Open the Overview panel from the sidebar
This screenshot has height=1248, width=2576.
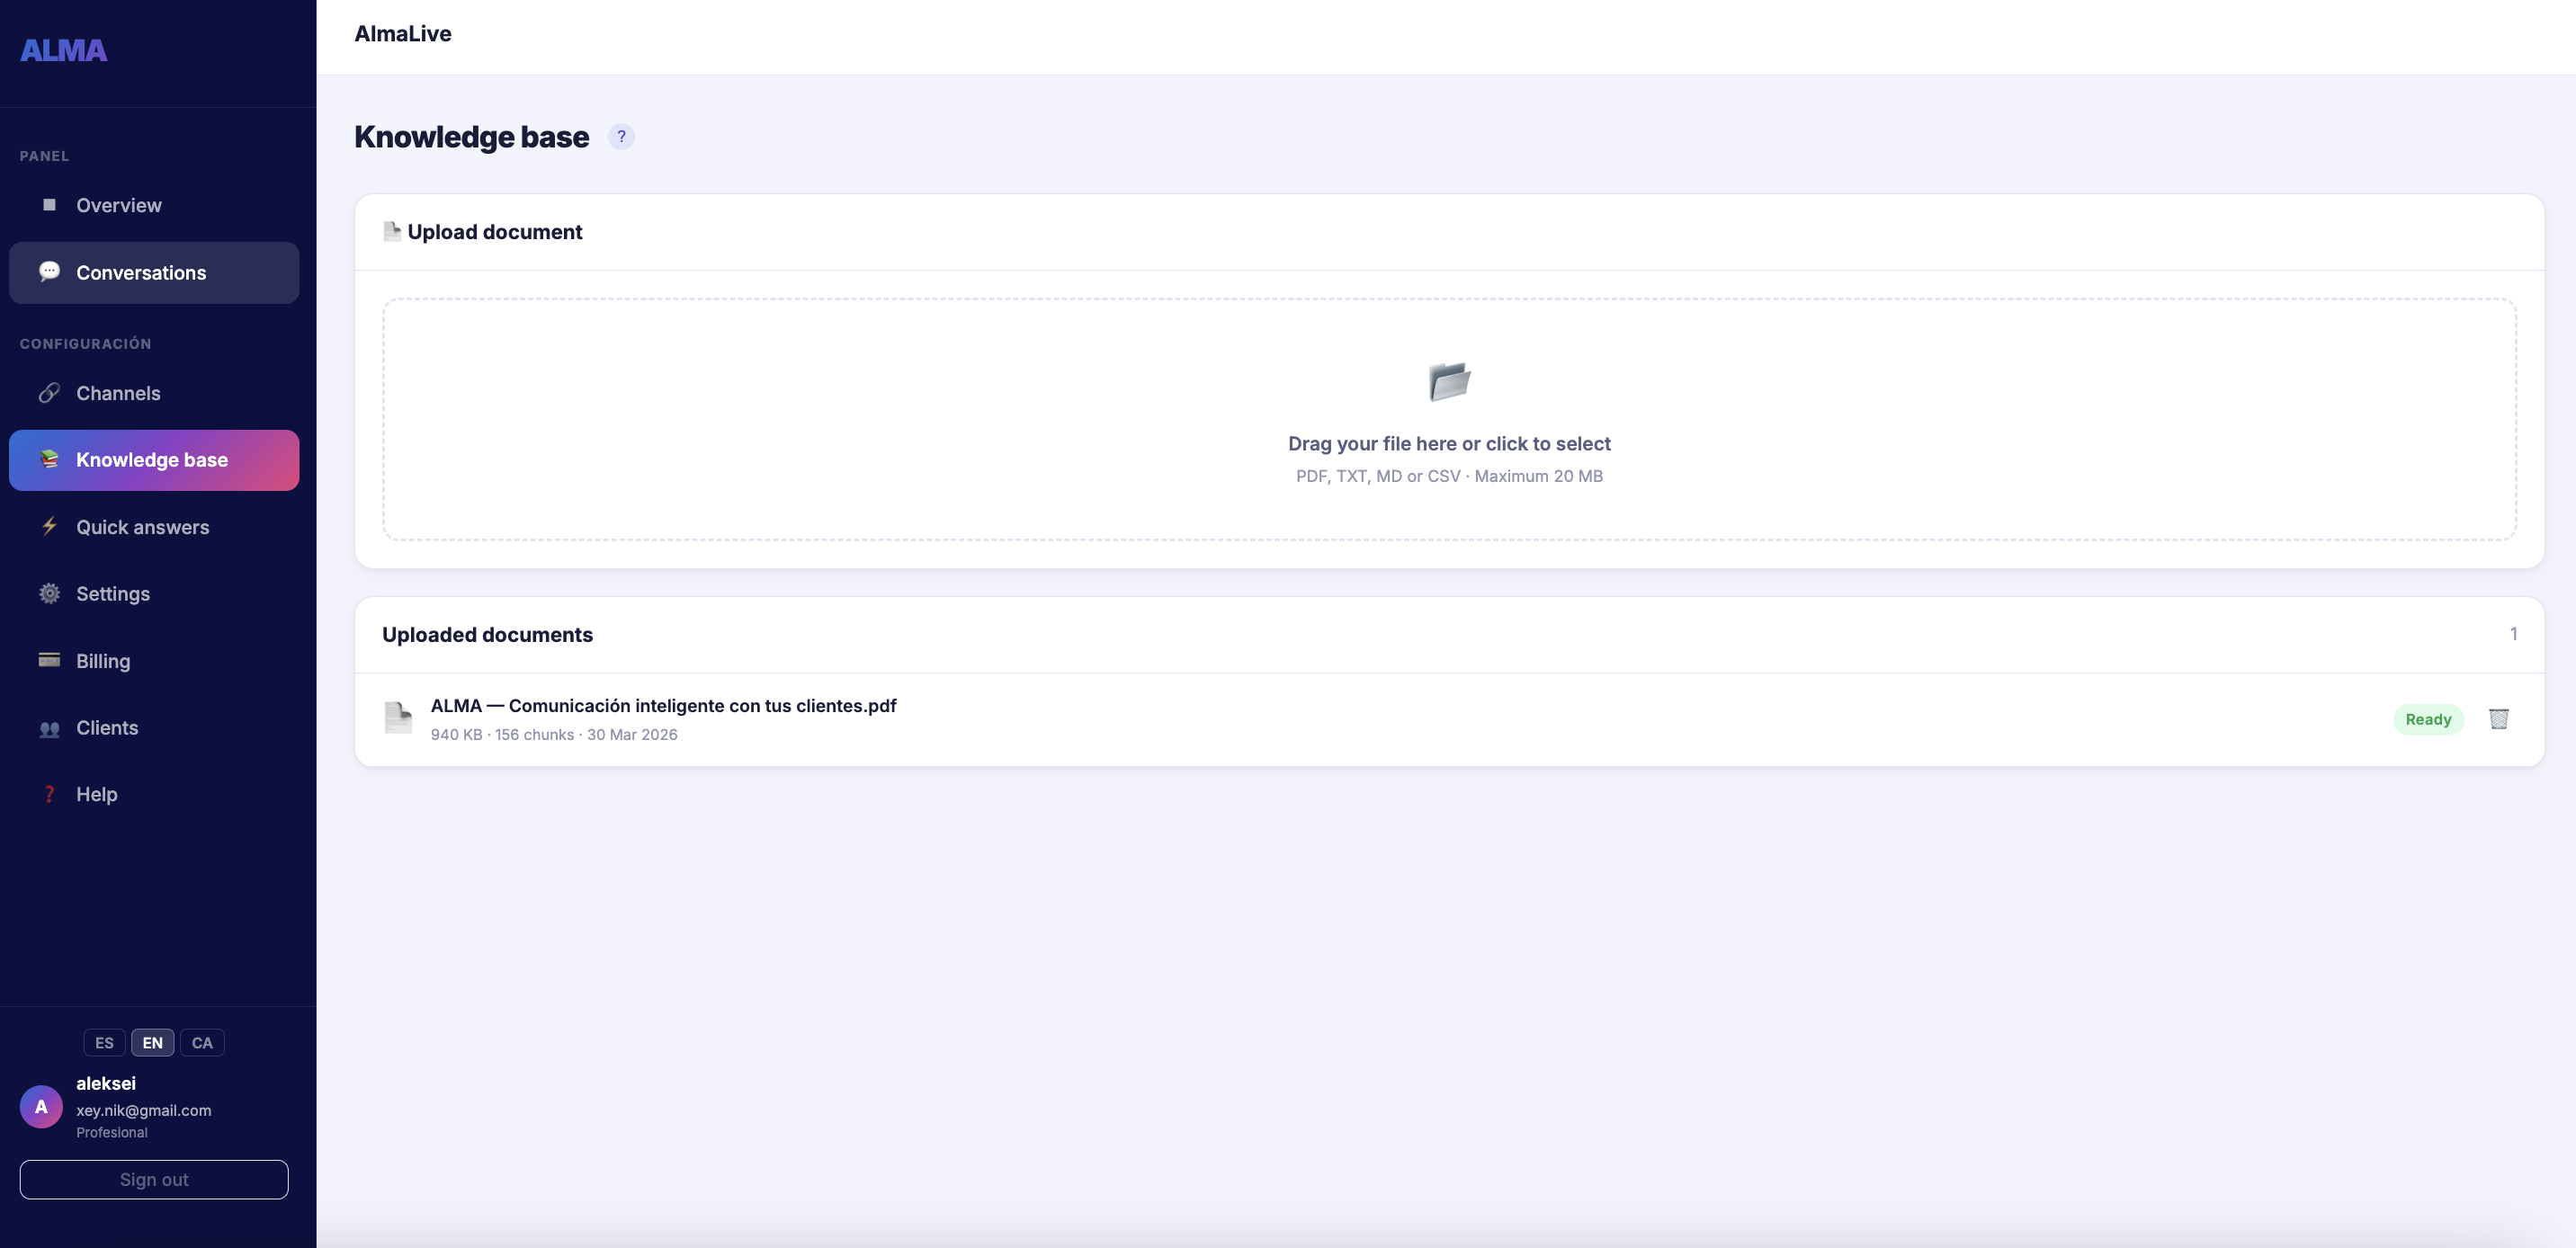(x=118, y=205)
